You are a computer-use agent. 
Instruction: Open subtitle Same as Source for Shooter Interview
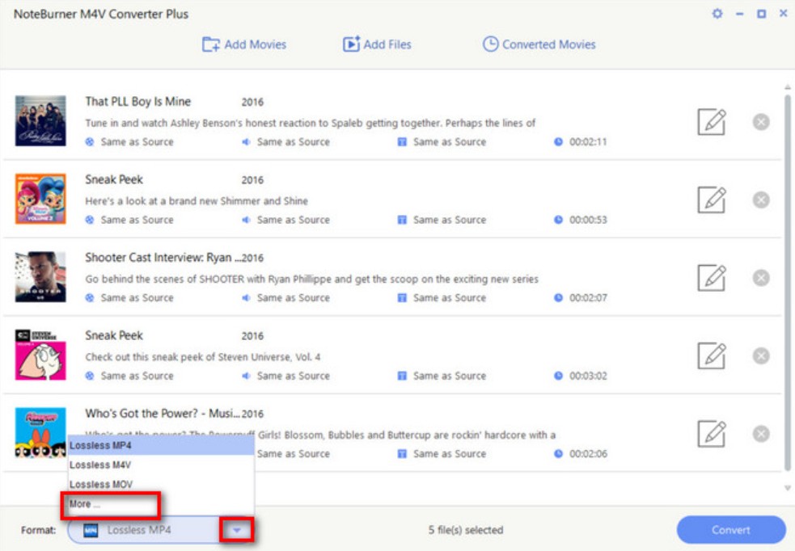pyautogui.click(x=449, y=298)
